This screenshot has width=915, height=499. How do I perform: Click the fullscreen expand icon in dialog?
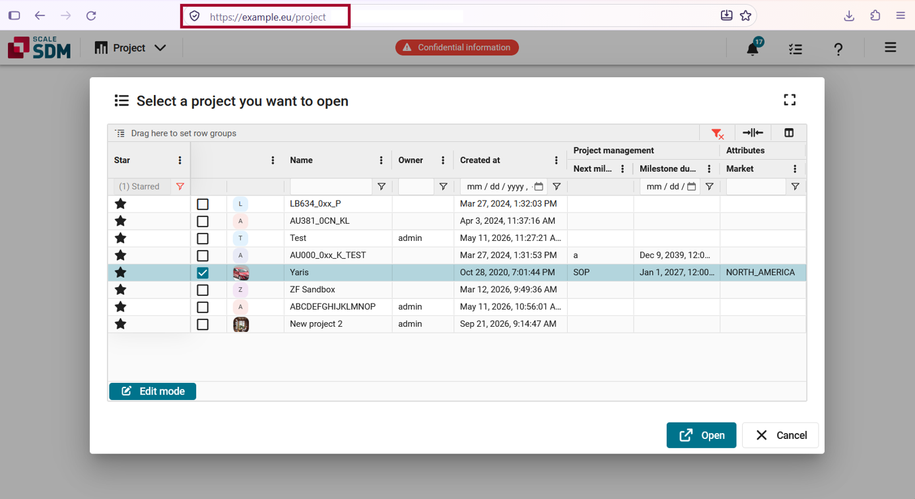click(x=790, y=100)
